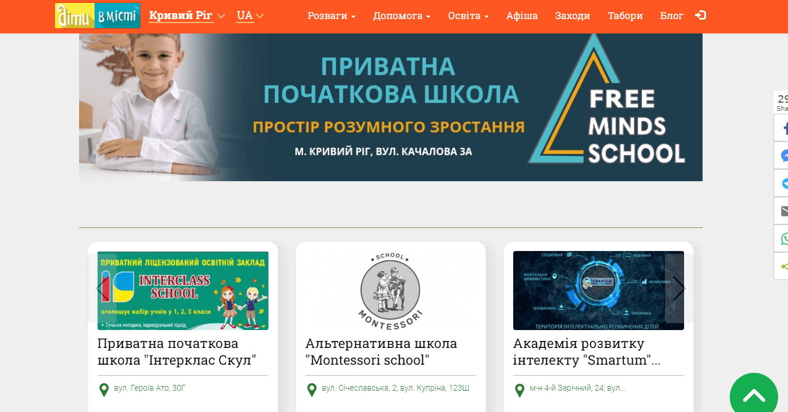Open the Табори menu item
788x412 pixels.
click(625, 16)
